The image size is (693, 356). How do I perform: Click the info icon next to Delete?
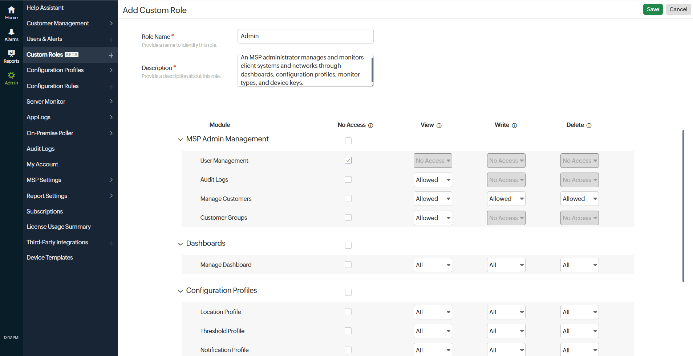coord(589,125)
